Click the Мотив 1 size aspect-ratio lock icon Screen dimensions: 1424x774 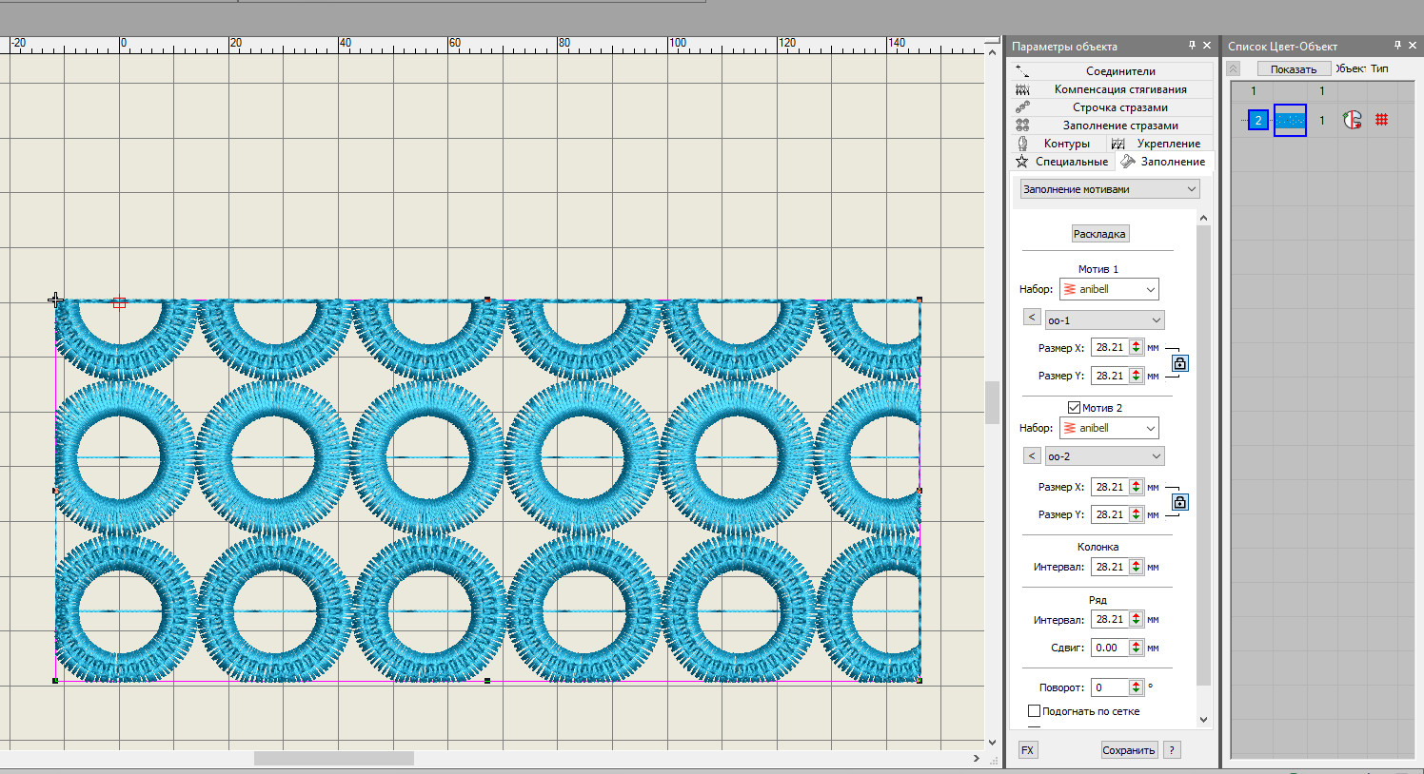(x=1179, y=363)
